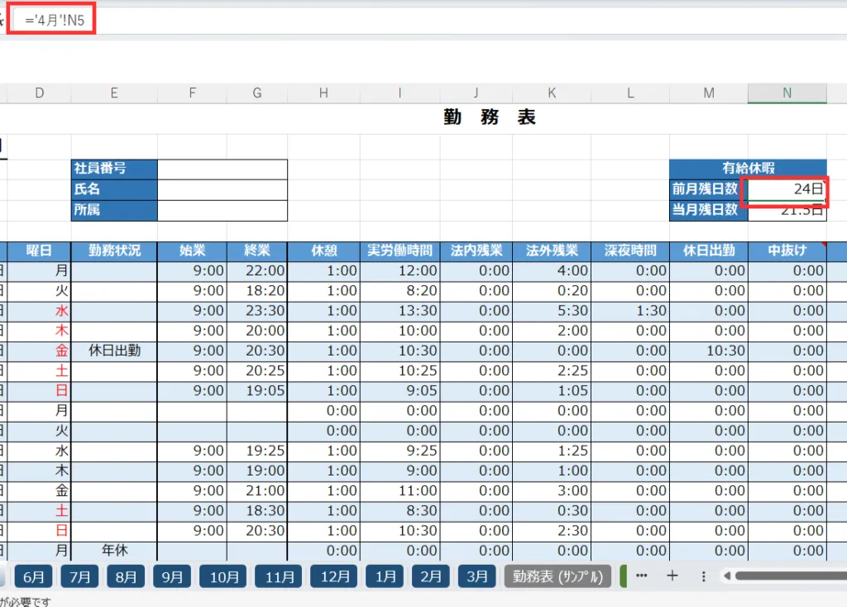Select column N header
This screenshot has width=847, height=607.
point(787,93)
